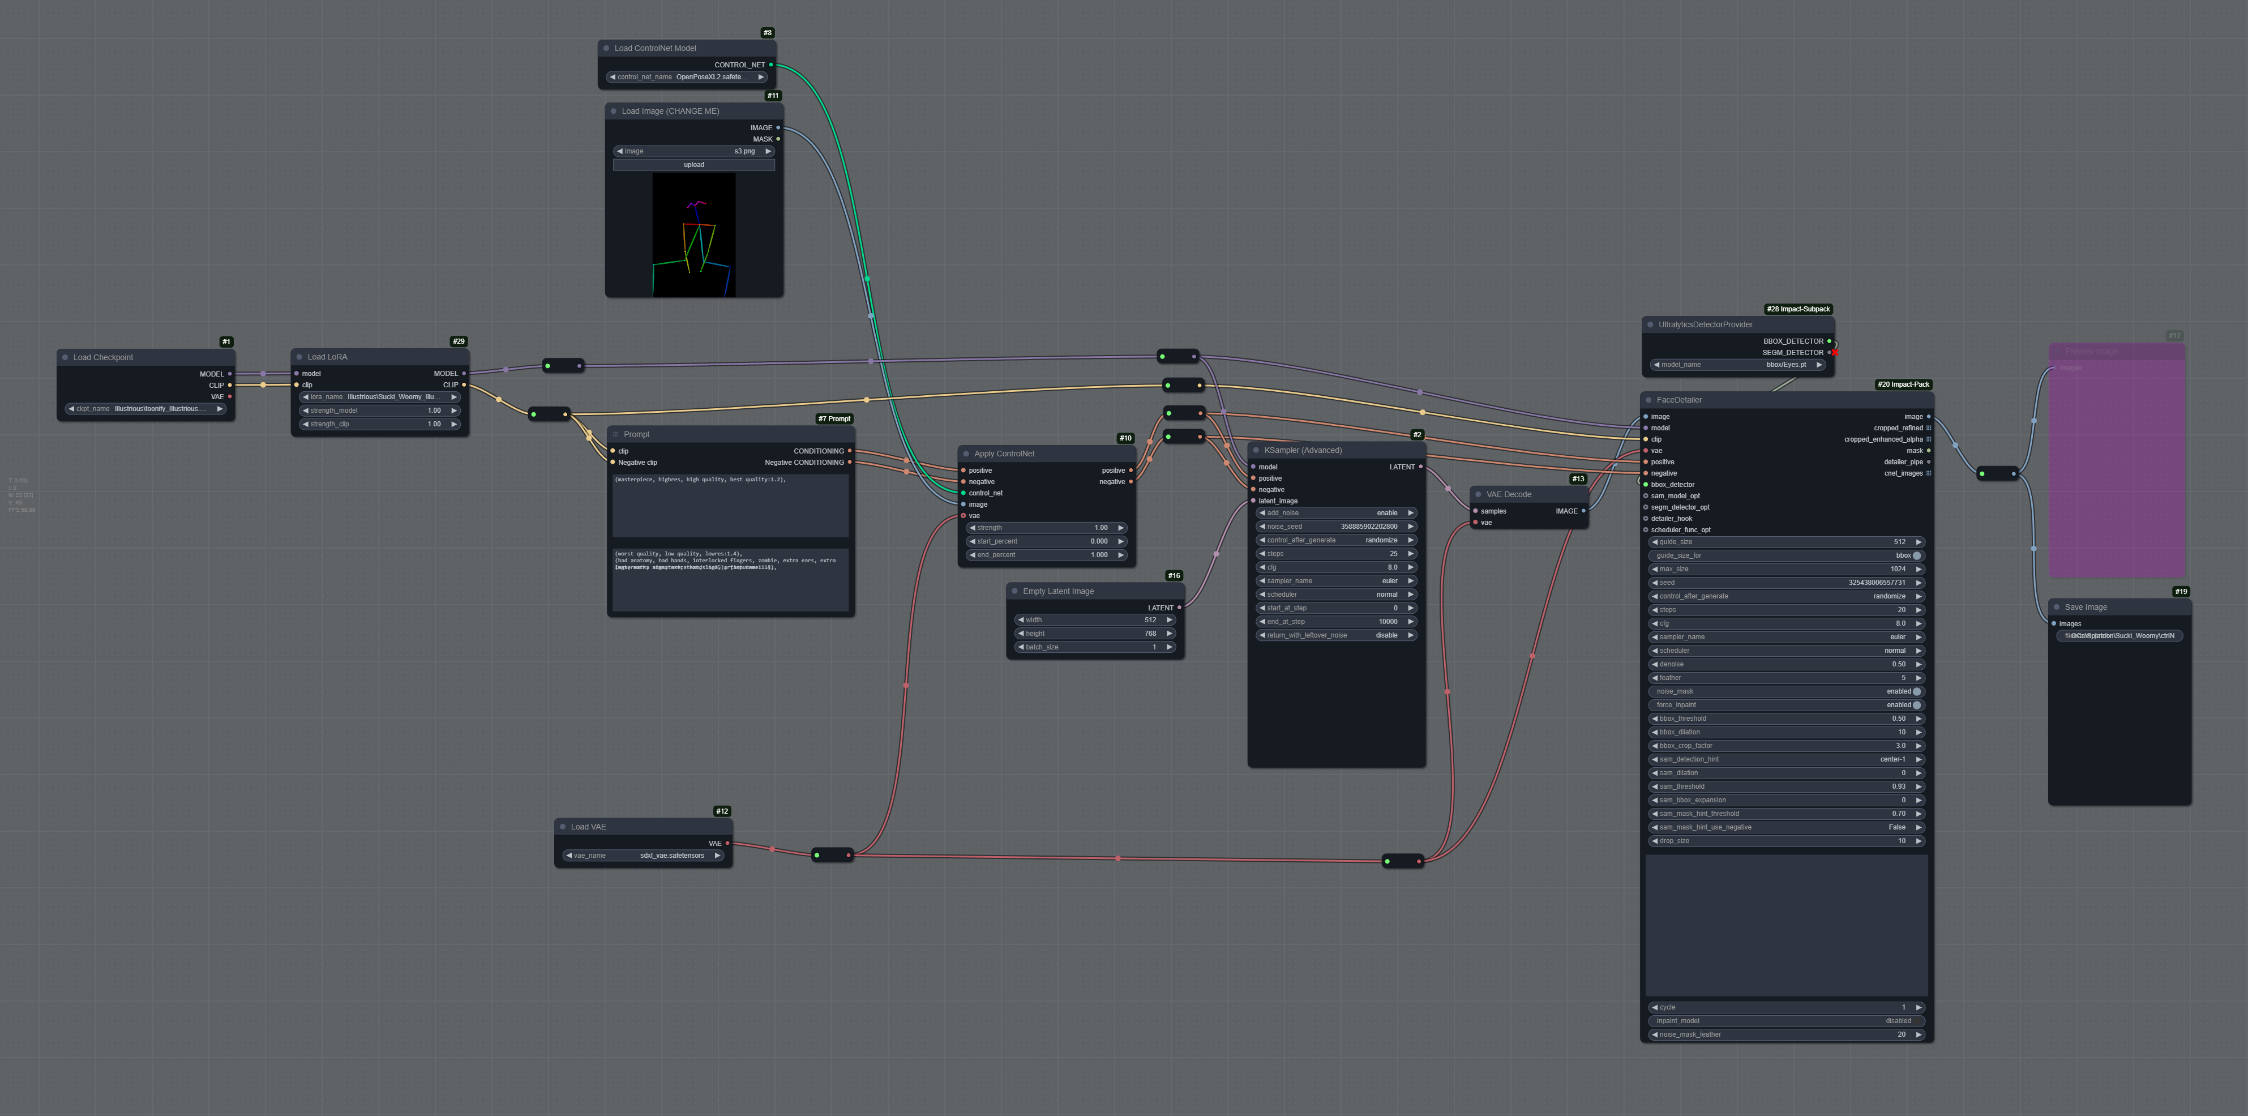
Task: Click the ControlNet strength value slider
Action: point(1046,527)
